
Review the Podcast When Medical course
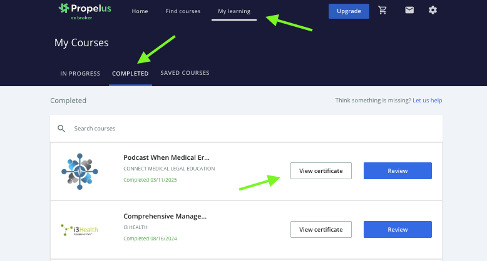coord(397,170)
